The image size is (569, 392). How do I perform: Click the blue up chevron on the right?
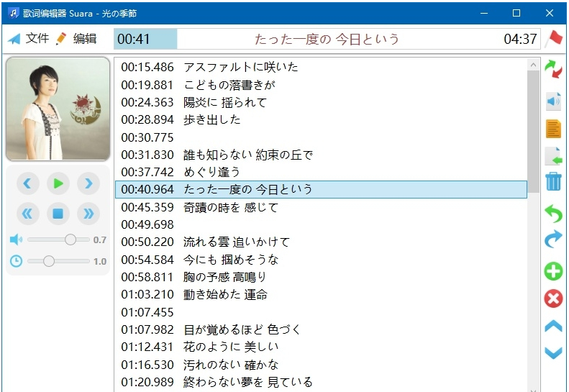553,327
